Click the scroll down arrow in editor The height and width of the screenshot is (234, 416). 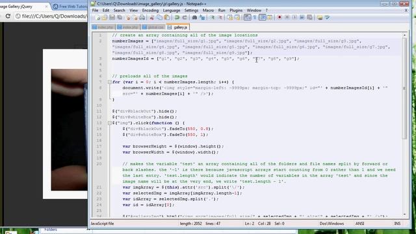click(x=404, y=214)
